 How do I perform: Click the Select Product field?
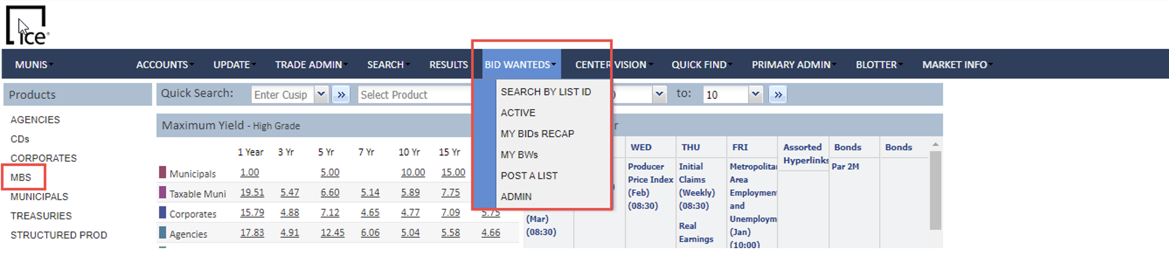(415, 95)
